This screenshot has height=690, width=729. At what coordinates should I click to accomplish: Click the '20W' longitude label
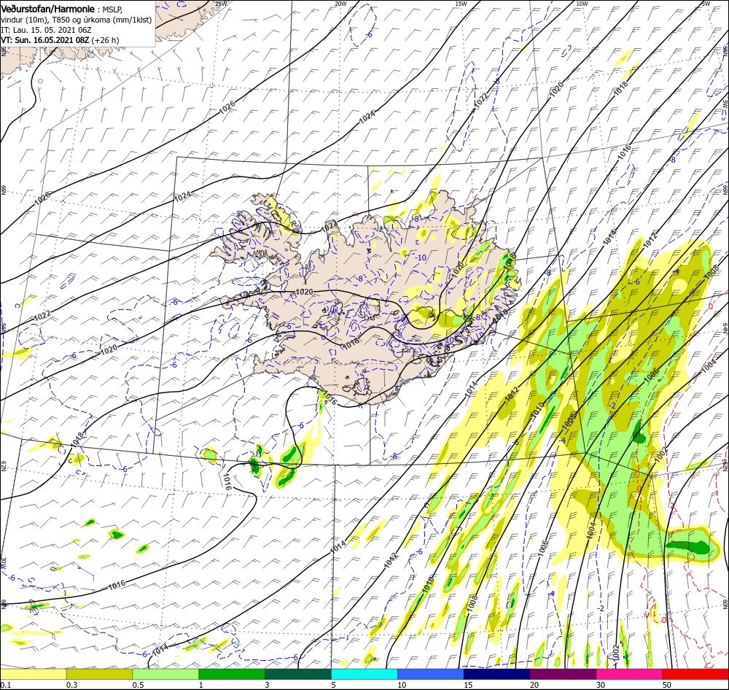pos(340,4)
